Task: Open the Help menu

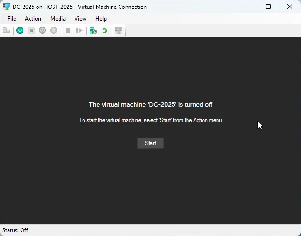Action: coord(101,19)
